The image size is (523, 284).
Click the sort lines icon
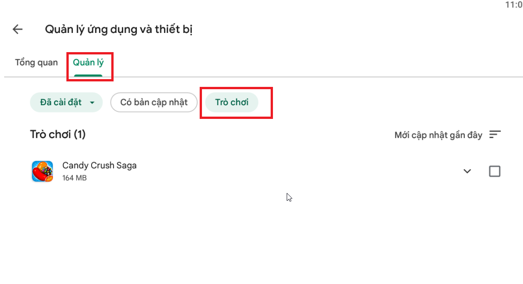tap(495, 135)
